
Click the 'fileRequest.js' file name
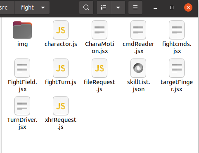coord(99,86)
